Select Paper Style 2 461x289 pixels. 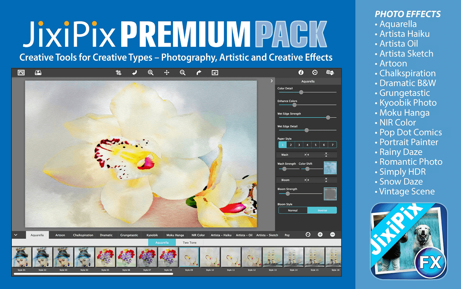[x=291, y=145]
